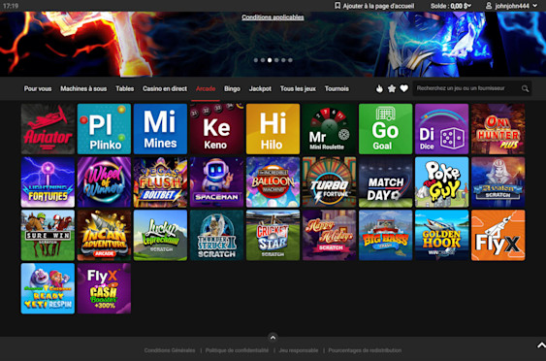The image size is (546, 361).
Task: Follow the Conditions applicables link
Action: (x=273, y=17)
